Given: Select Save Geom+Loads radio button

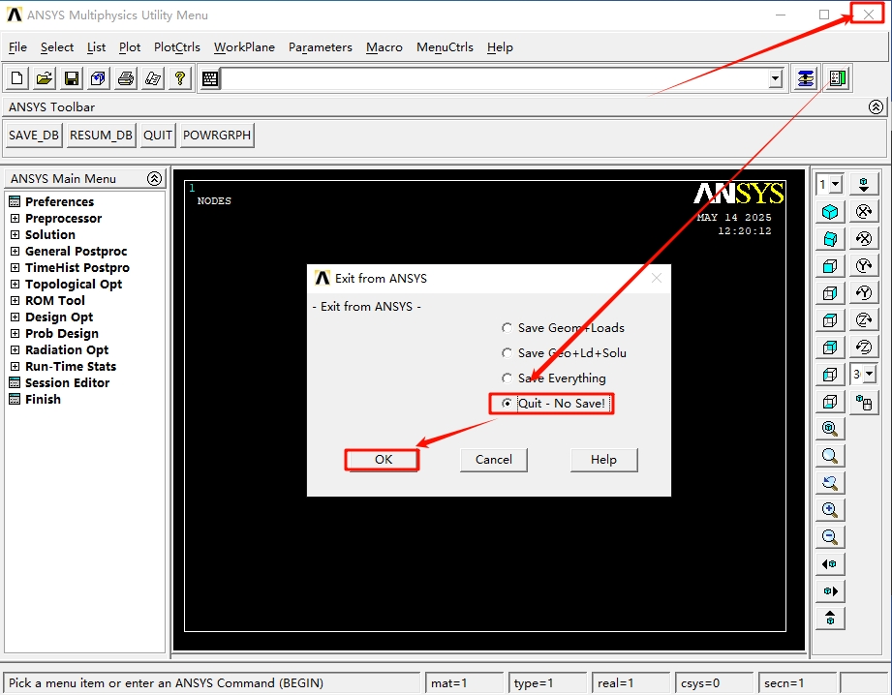Looking at the screenshot, I should (508, 327).
